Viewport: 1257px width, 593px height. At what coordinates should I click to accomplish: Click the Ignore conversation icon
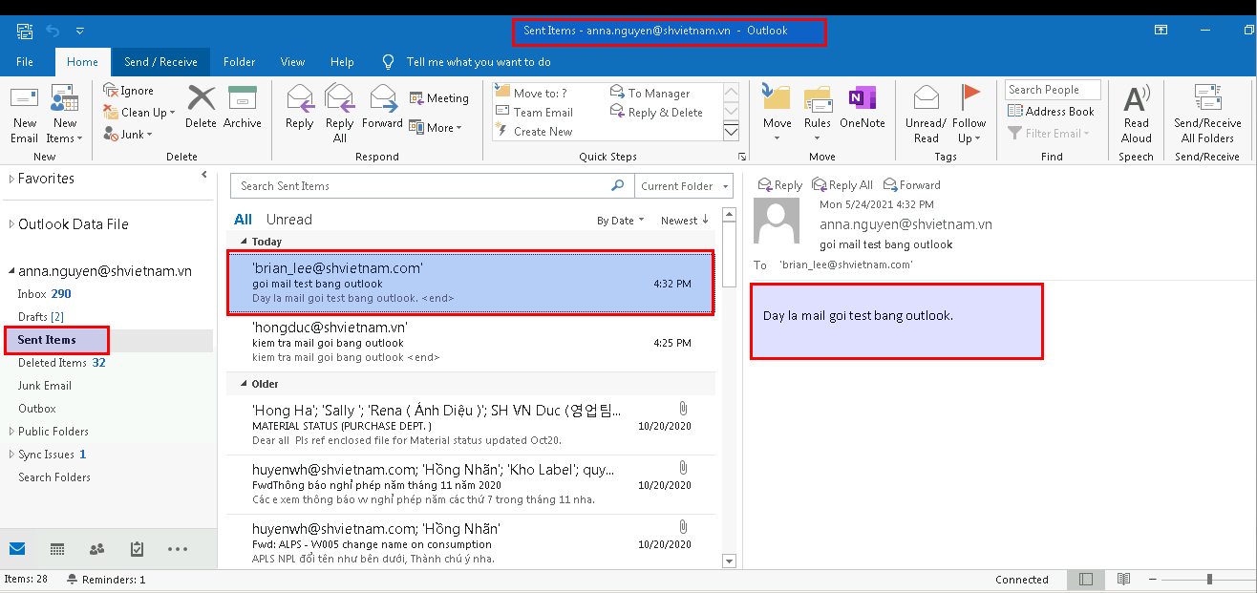111,91
